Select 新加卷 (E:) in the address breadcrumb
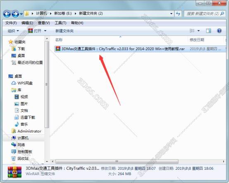The width and height of the screenshot is (229, 183). click(x=63, y=14)
